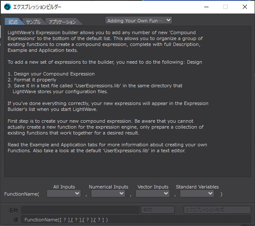The width and height of the screenshot is (255, 226).
Task: Expand the All Inputs dropdown
Action: pyautogui.click(x=64, y=194)
